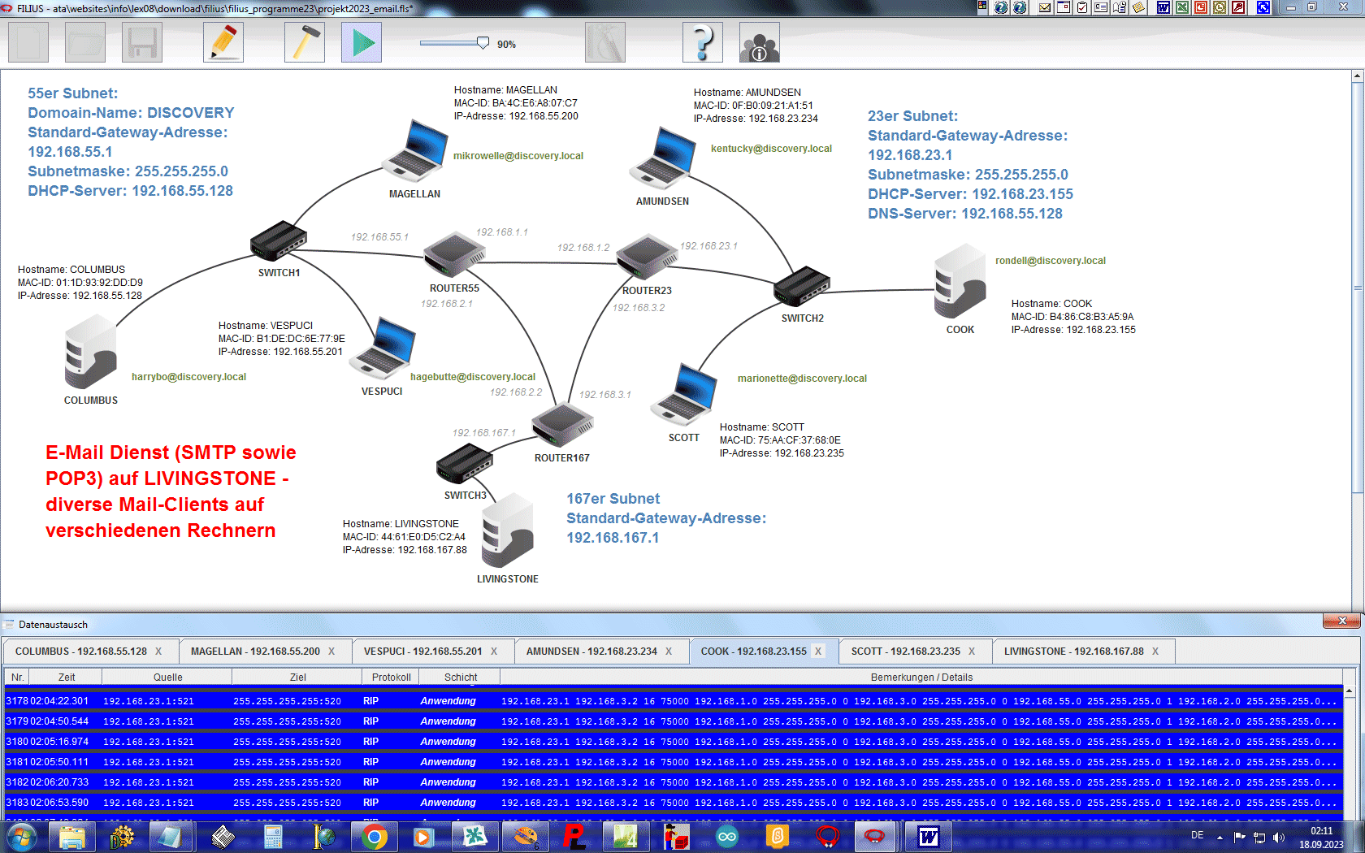Select the MAGELLAN laptop

click(x=416, y=151)
